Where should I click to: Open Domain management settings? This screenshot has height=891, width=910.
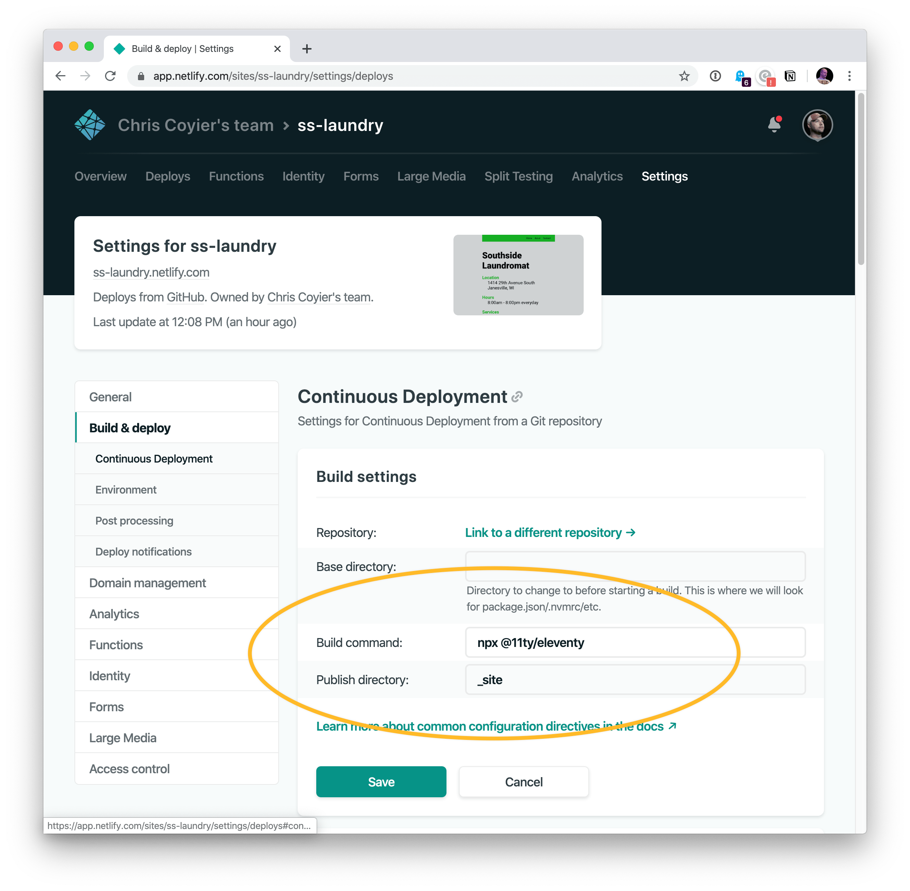point(147,583)
